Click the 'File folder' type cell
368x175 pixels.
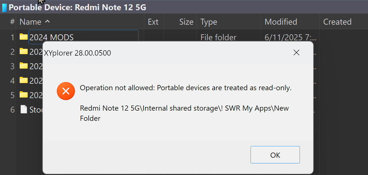click(x=218, y=37)
